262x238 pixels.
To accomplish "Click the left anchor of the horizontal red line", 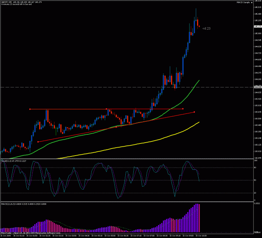I will pyautogui.click(x=30, y=109).
